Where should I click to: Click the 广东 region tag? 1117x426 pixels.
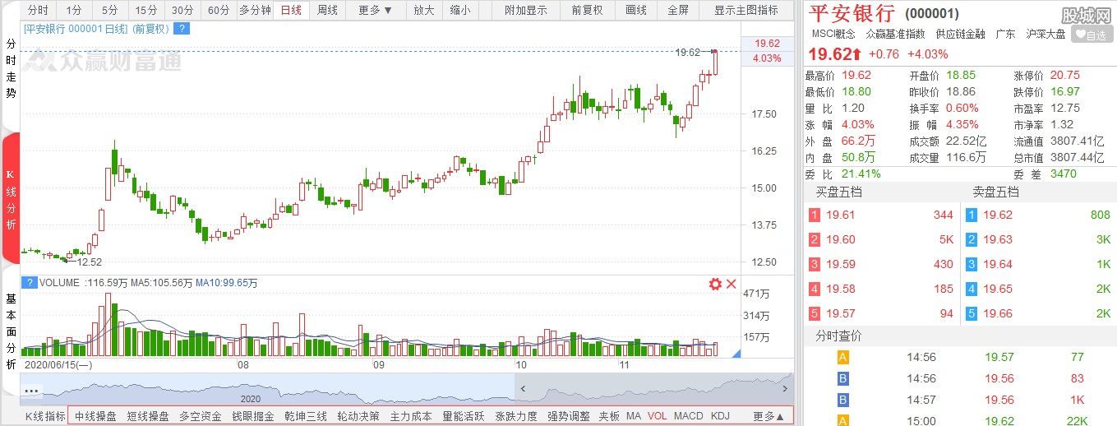pyautogui.click(x=1005, y=34)
